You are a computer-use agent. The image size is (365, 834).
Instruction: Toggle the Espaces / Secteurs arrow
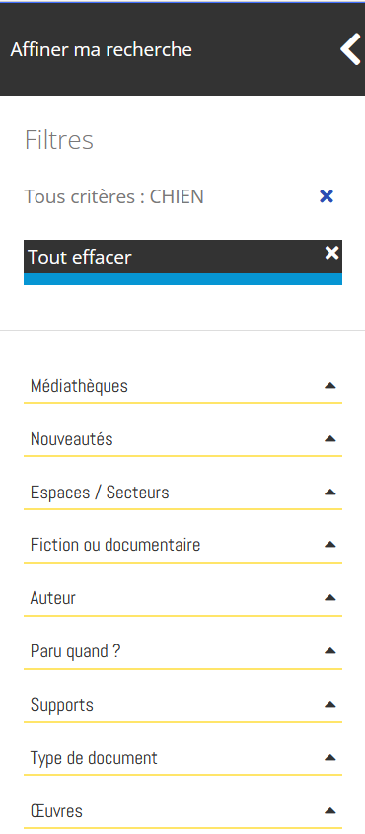(x=329, y=492)
